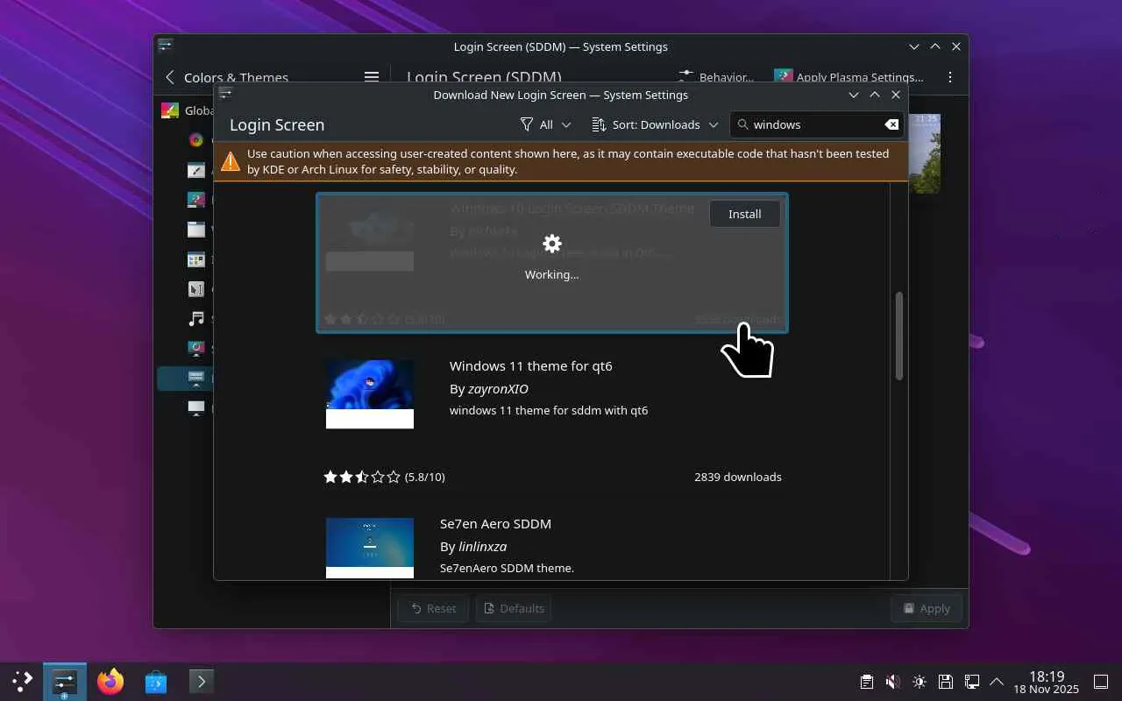Screen dimensions: 1122x701
Task: Close the Download New Login Screen dialog
Action: (x=896, y=95)
